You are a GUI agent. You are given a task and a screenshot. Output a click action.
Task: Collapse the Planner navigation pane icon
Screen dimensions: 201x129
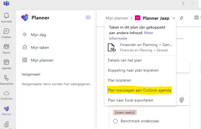pos(88,17)
